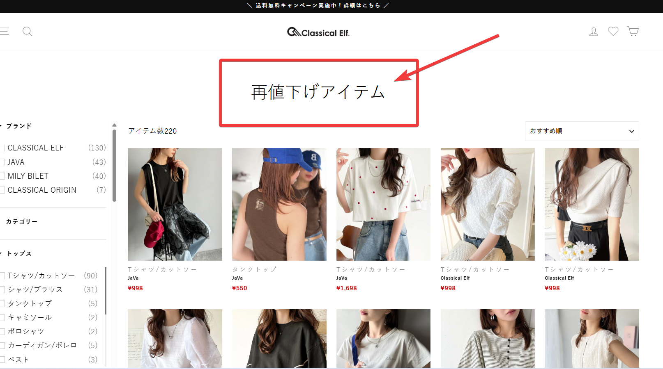Toggle the JAVA brand checkbox
Viewport: 663px width, 369px height.
[3, 162]
